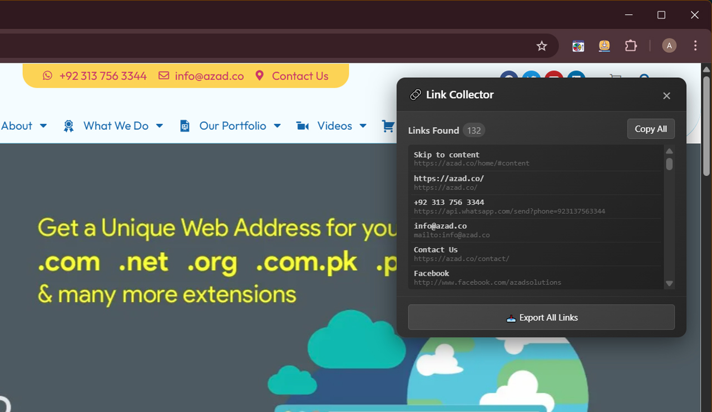Screen dimensions: 712x412
Task: Click the map pin icon beside Contact Us
Action: [x=259, y=76]
